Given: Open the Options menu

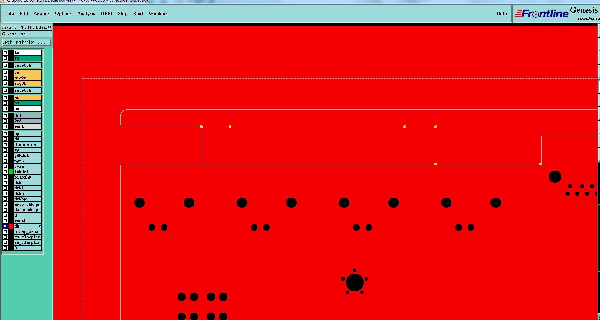Looking at the screenshot, I should pyautogui.click(x=63, y=13).
